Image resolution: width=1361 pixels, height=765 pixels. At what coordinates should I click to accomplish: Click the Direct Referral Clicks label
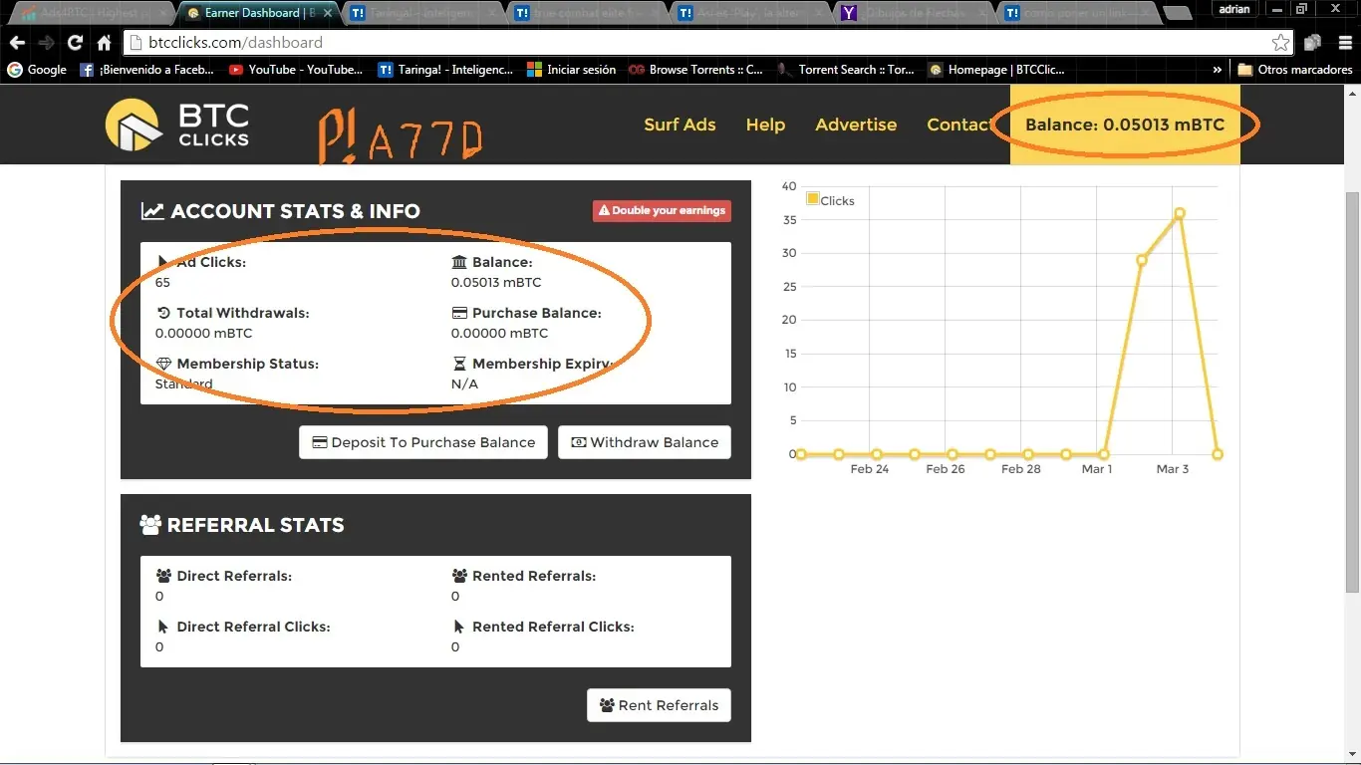point(253,627)
